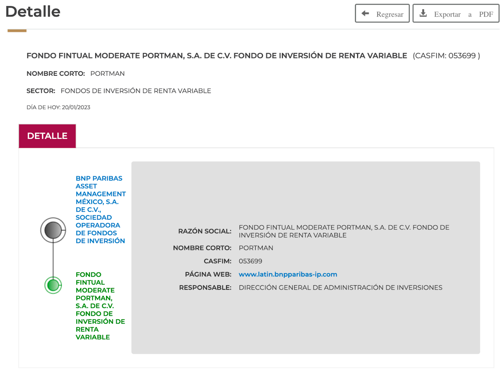The width and height of the screenshot is (504, 375).
Task: Visit www.latin.bnpparibas-ip.com web page link
Action: coord(288,274)
